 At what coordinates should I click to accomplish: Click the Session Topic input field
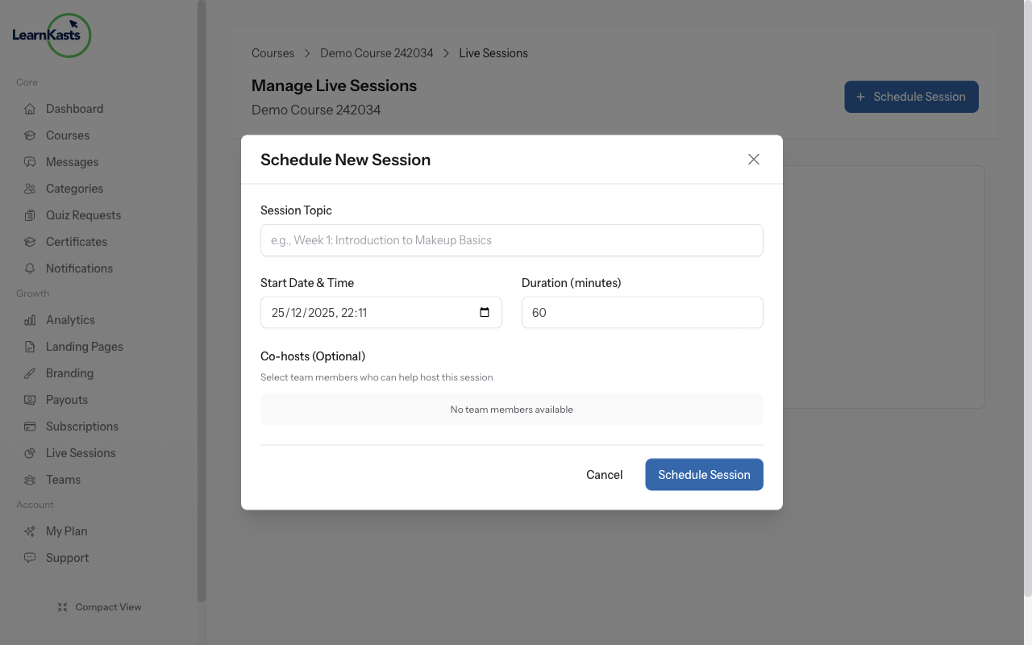coord(511,239)
